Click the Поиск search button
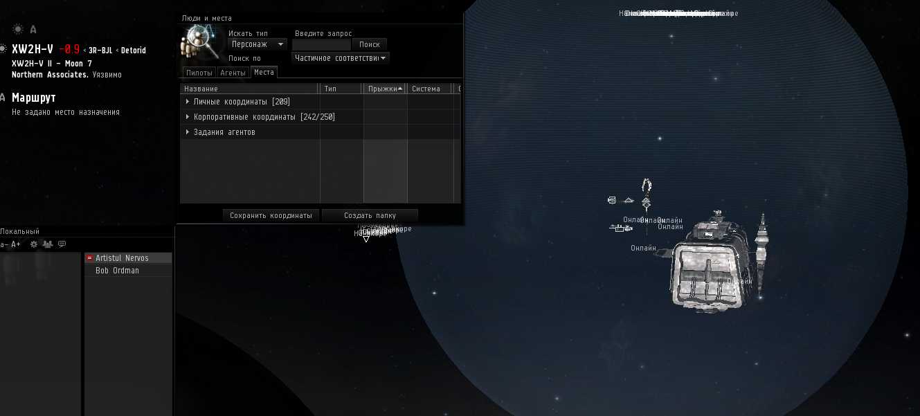 coord(370,44)
